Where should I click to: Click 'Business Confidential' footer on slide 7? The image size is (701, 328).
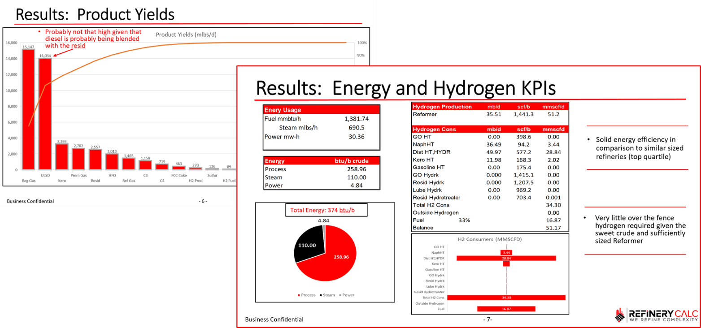point(274,319)
